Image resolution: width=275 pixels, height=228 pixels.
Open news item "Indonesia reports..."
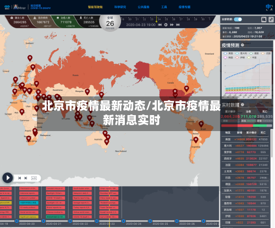click(x=29, y=193)
